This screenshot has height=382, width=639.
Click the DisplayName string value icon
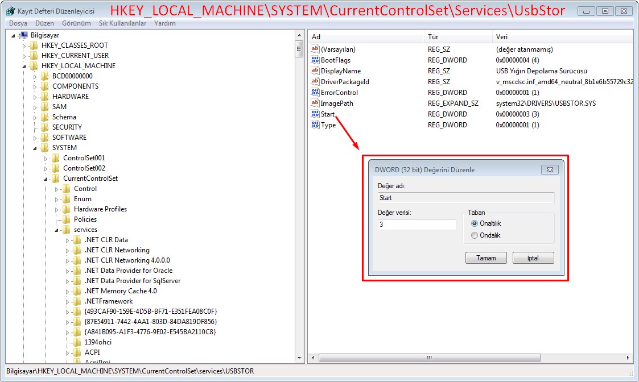[x=315, y=71]
